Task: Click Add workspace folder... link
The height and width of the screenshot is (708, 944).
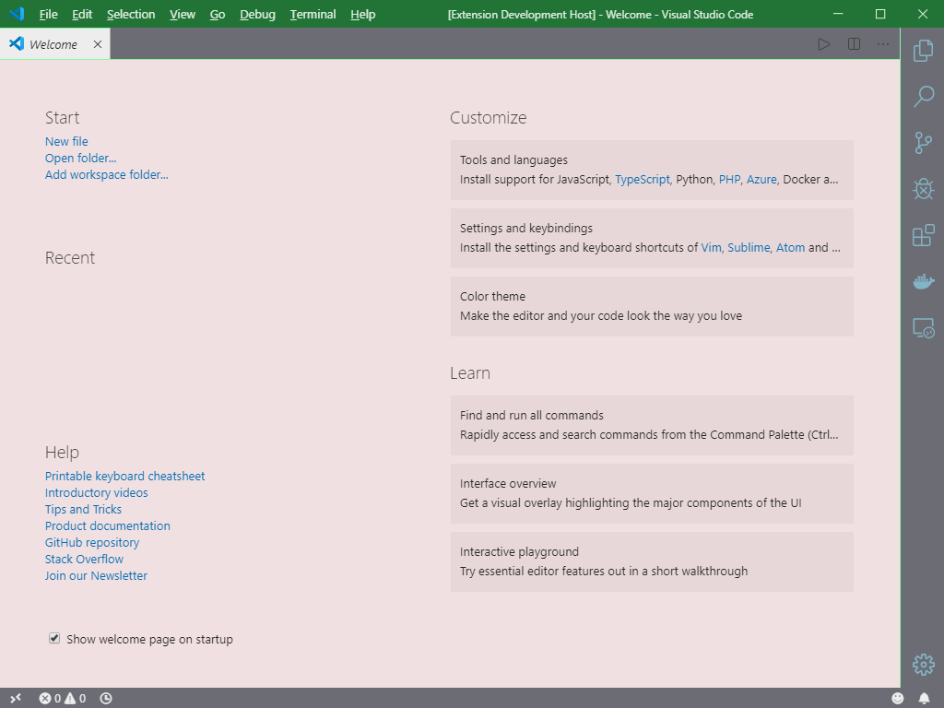Action: click(x=107, y=174)
